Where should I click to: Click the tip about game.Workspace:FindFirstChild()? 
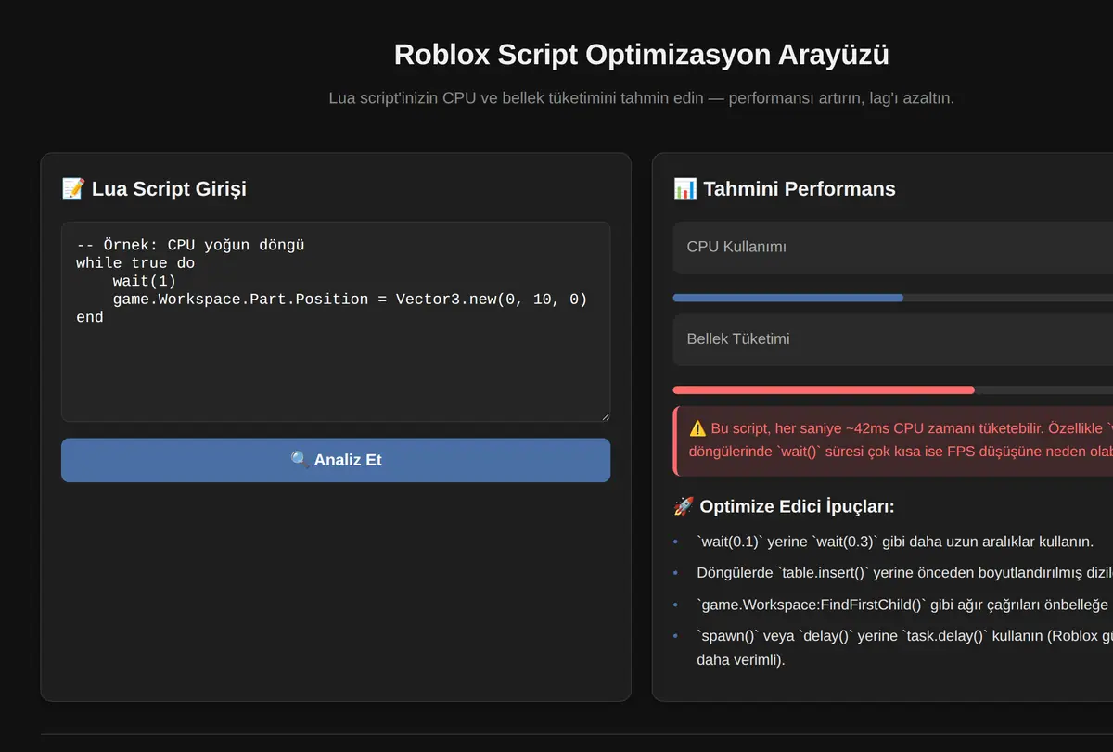click(904, 605)
